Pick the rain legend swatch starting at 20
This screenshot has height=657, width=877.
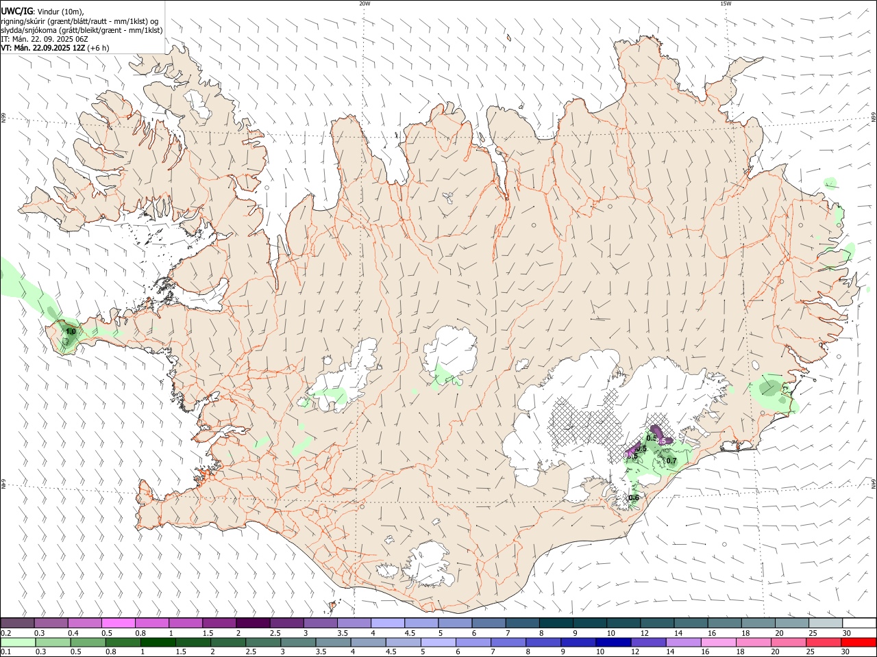(789, 642)
